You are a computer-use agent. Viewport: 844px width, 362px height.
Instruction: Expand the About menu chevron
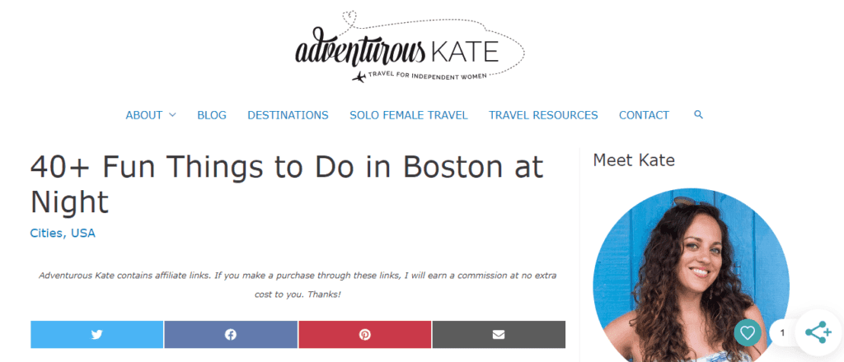[x=172, y=114]
